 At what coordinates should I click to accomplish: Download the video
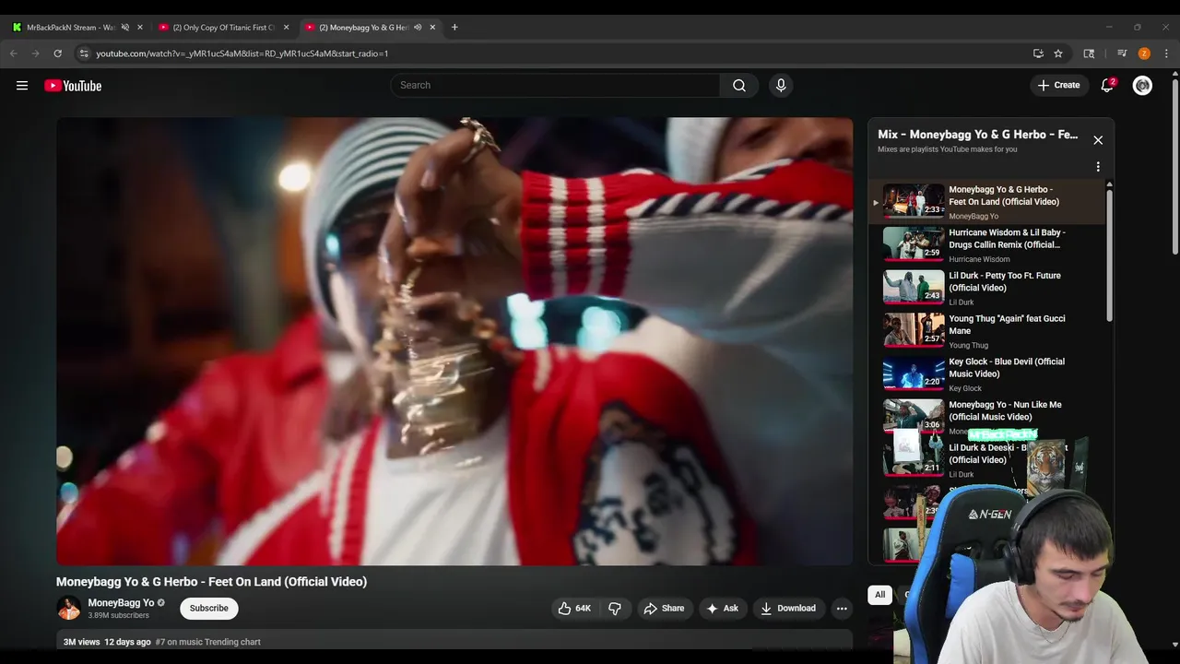[x=788, y=609]
